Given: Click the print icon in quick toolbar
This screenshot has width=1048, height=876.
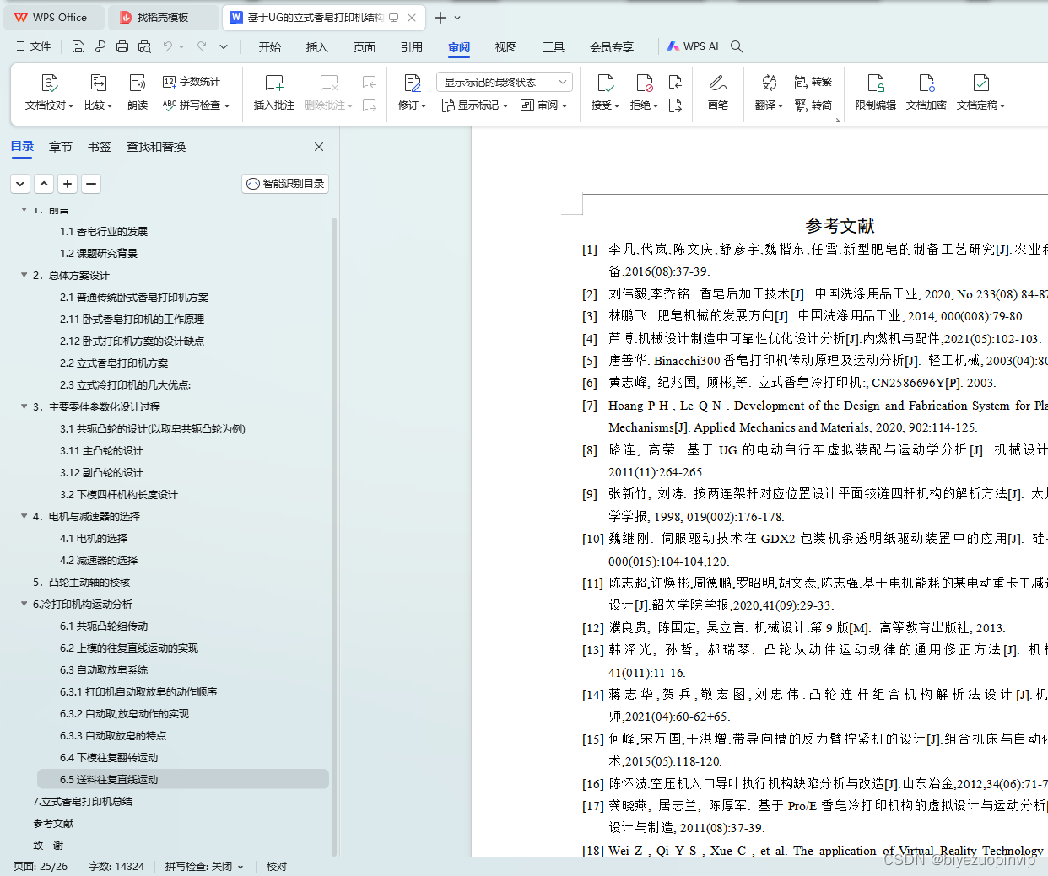Looking at the screenshot, I should coord(122,46).
